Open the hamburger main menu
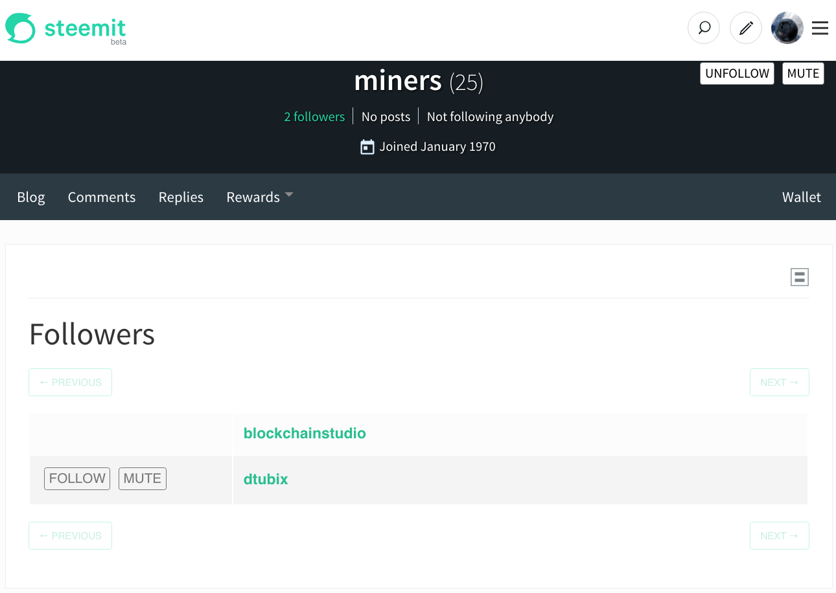 point(820,28)
